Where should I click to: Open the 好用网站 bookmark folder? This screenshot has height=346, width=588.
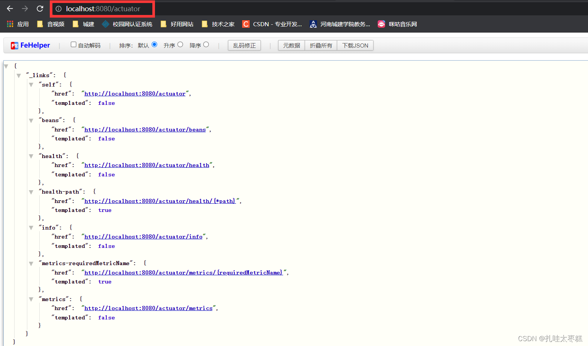pyautogui.click(x=177, y=24)
